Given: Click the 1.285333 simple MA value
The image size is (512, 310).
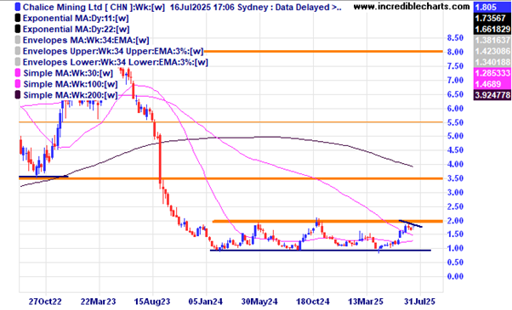Looking at the screenshot, I should click(492, 73).
